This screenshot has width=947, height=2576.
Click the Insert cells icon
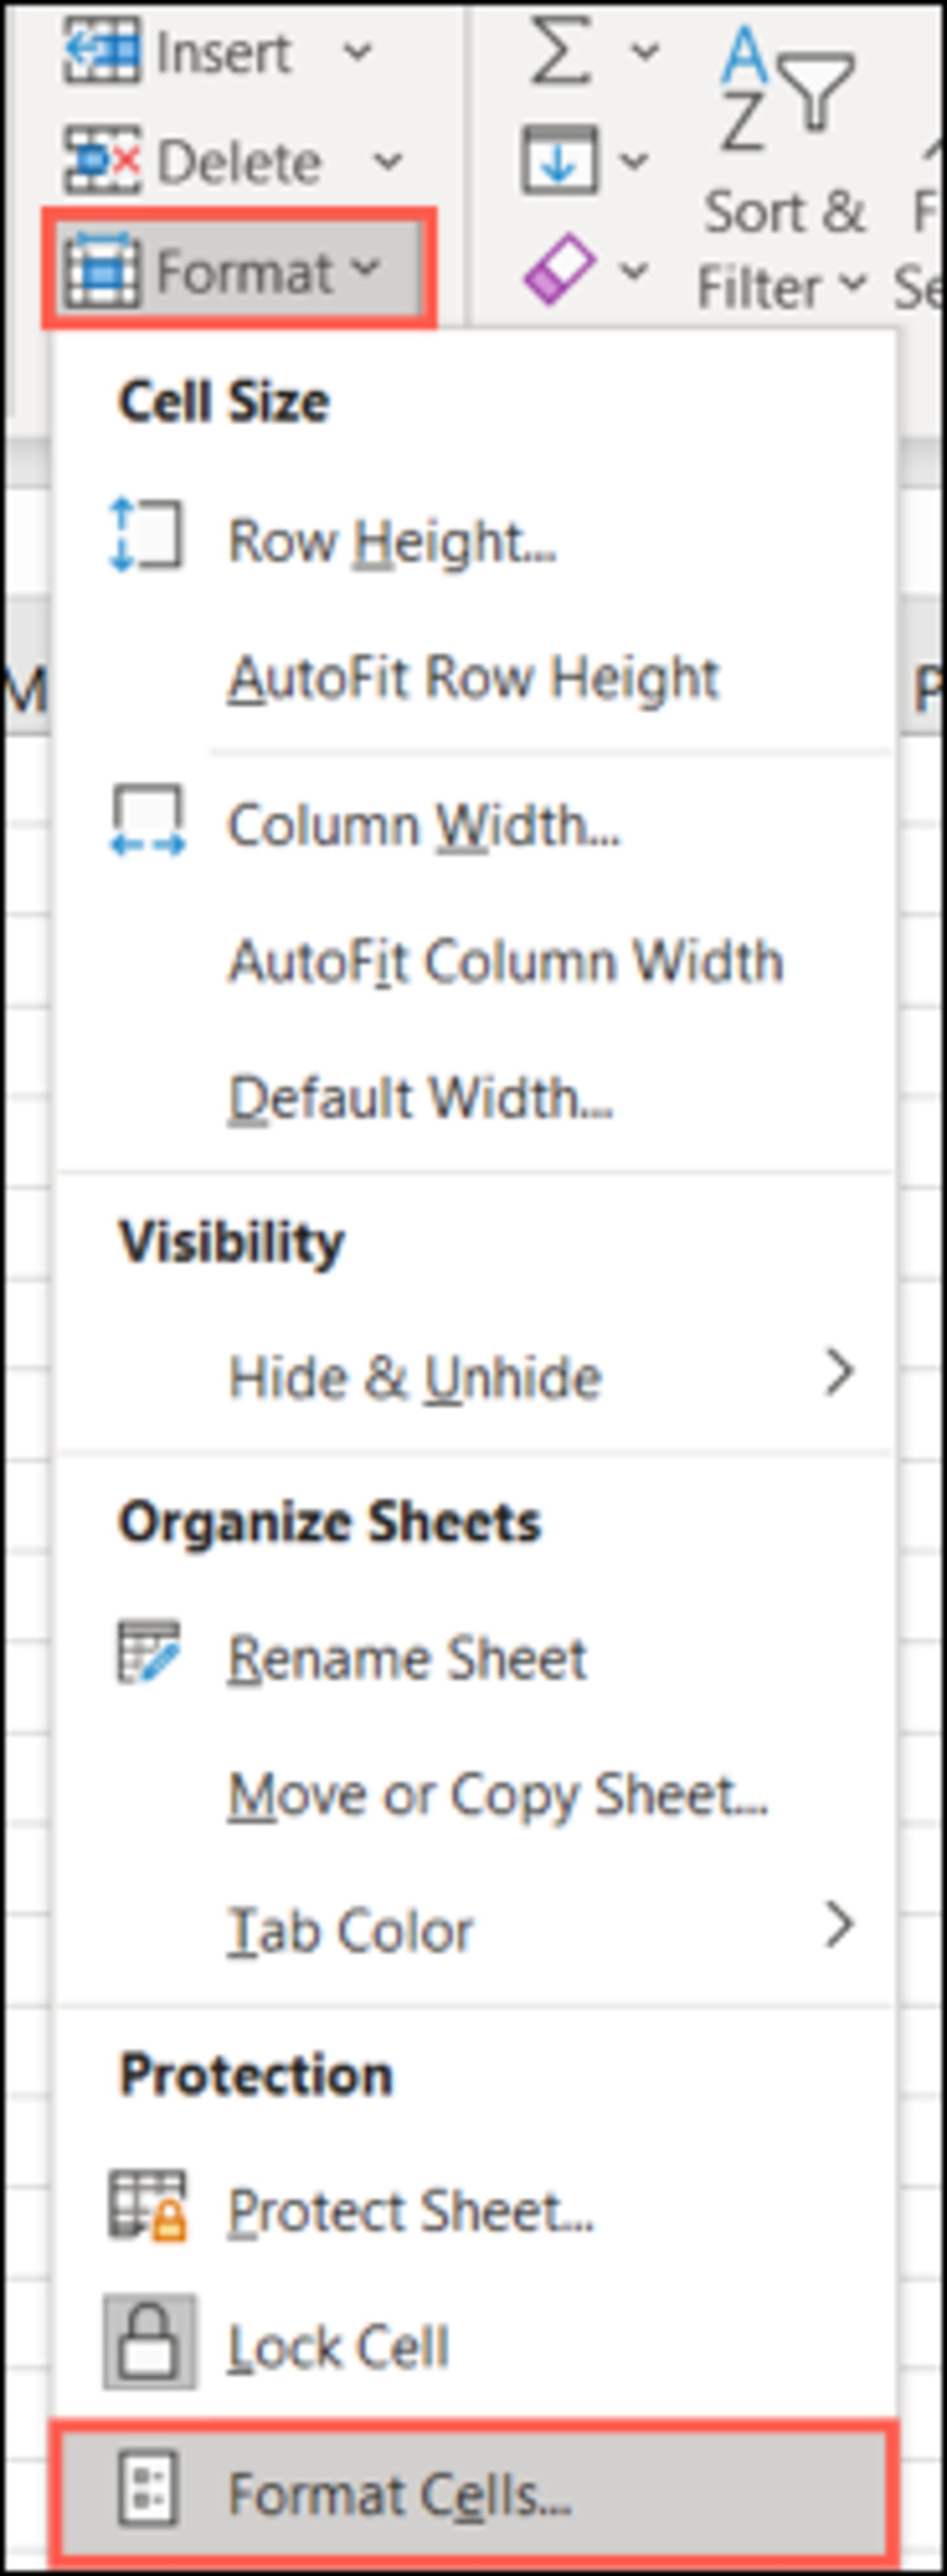[101, 50]
